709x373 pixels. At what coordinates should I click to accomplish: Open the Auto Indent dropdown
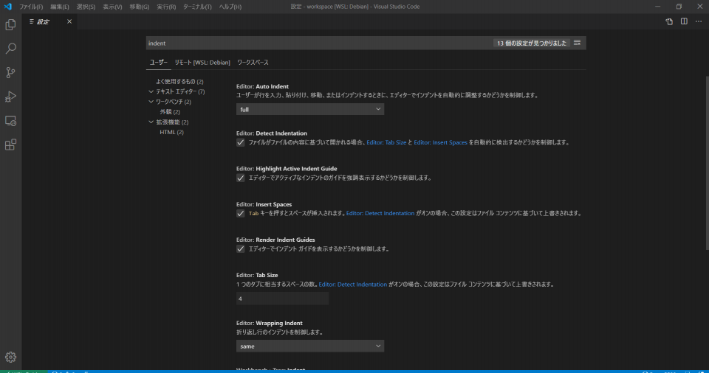(310, 109)
